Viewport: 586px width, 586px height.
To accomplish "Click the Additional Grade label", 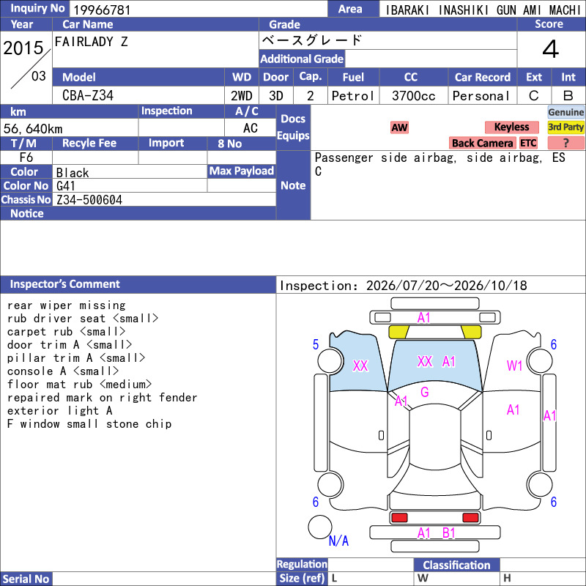I will 302,59.
